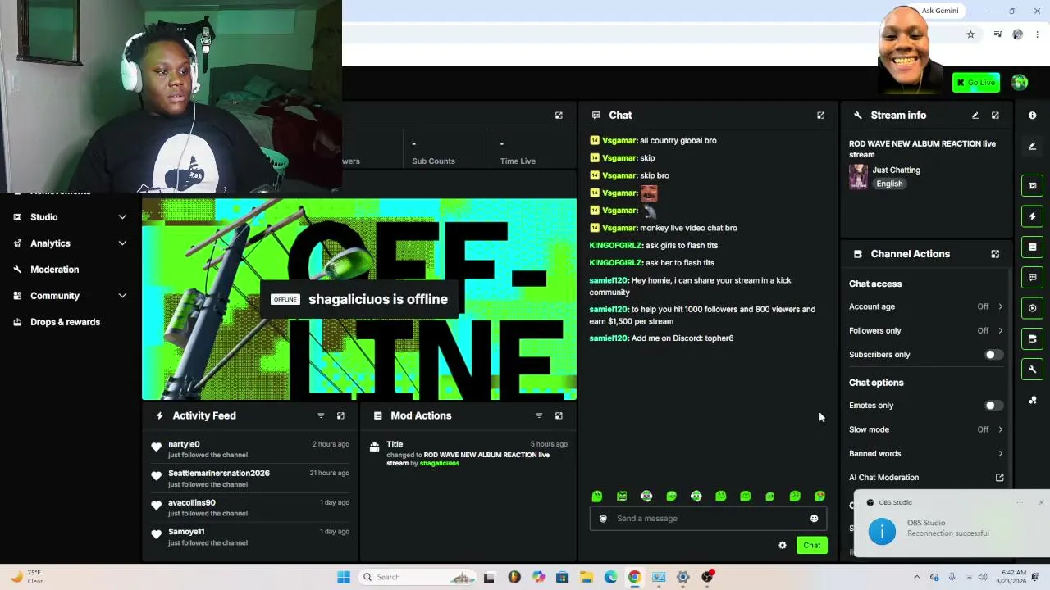Screen dimensions: 1050x590
Task: Click the Time Live stat
Action: coord(518,152)
